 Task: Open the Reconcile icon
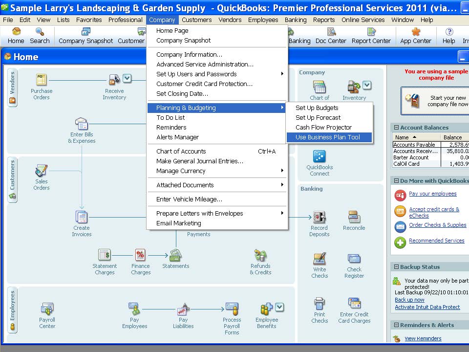(x=354, y=217)
